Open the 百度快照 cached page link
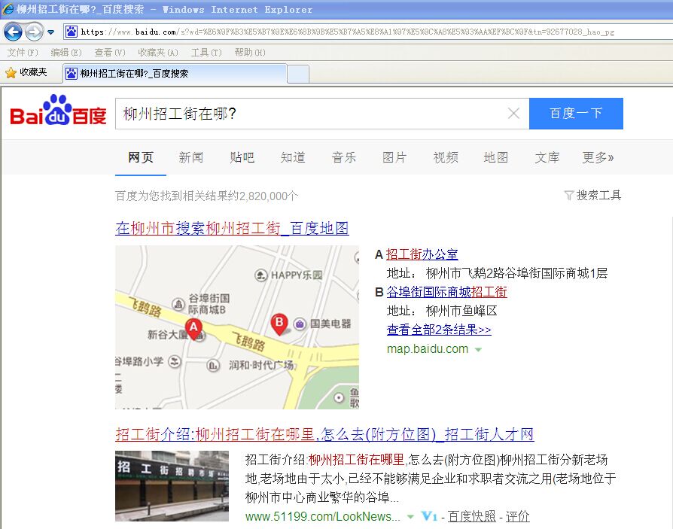The height and width of the screenshot is (529, 673). coord(472,516)
